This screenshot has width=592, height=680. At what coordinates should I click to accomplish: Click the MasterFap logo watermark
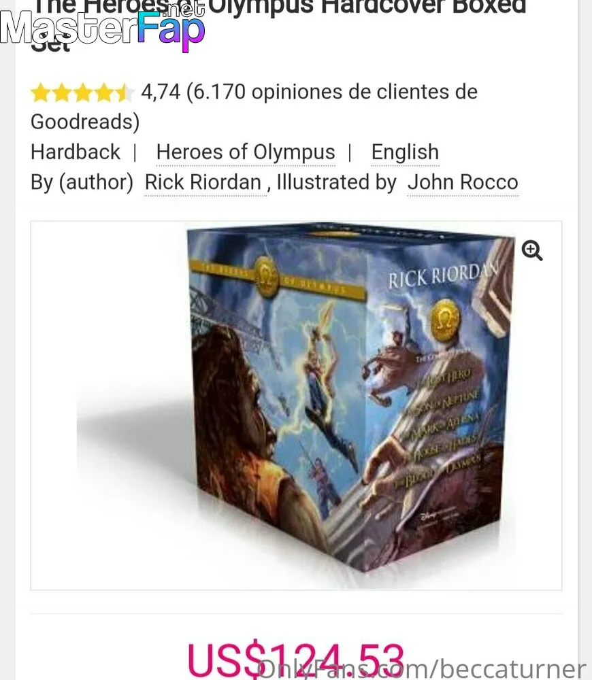pyautogui.click(x=103, y=27)
